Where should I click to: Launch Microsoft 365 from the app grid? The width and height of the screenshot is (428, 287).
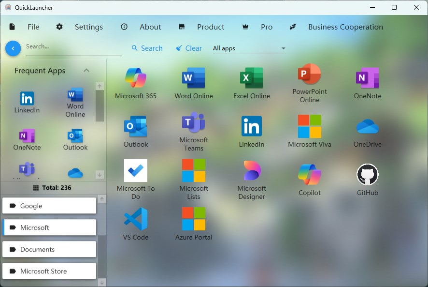point(136,83)
